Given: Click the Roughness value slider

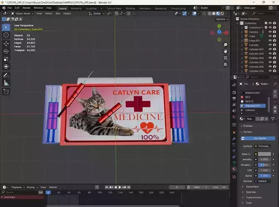Looking at the screenshot, I should tap(264, 165).
